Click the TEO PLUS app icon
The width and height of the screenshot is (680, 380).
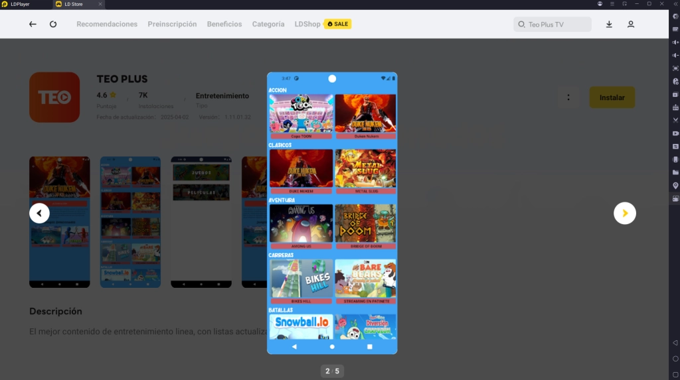tap(54, 97)
